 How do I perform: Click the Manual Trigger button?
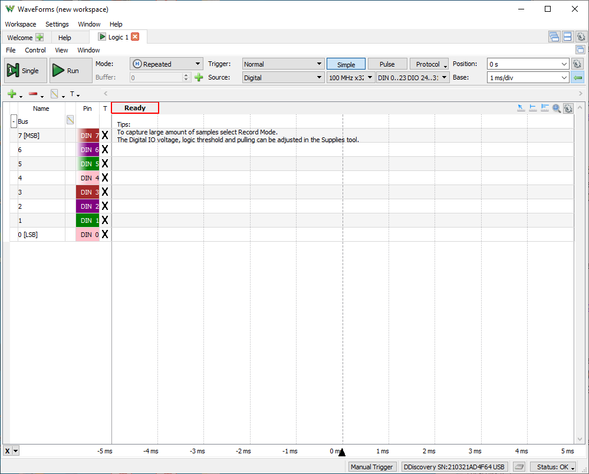point(371,467)
